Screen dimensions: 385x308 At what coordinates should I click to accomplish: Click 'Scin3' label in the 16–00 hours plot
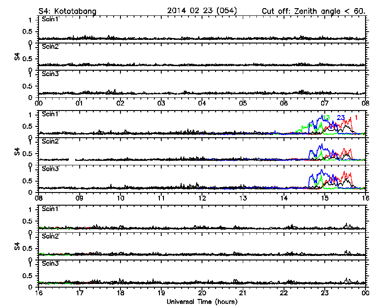(50, 264)
